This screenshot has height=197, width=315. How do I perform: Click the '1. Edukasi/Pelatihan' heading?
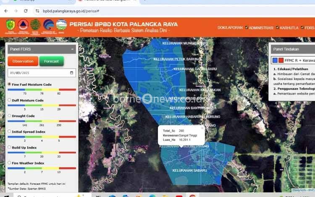(x=291, y=69)
